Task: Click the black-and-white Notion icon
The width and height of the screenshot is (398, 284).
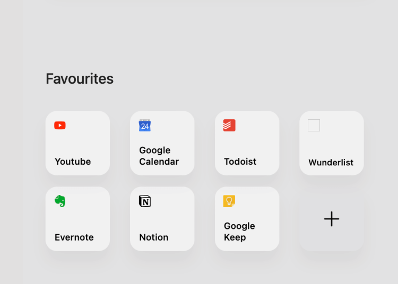Action: pos(145,201)
